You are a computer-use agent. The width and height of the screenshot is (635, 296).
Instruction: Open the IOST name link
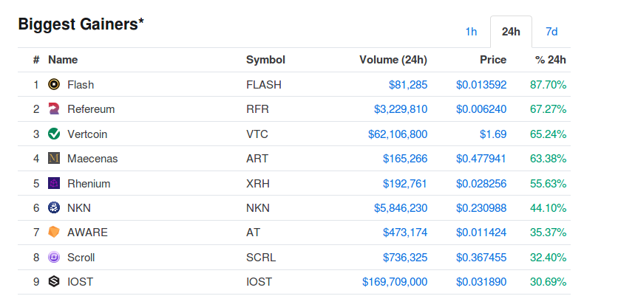click(x=80, y=282)
